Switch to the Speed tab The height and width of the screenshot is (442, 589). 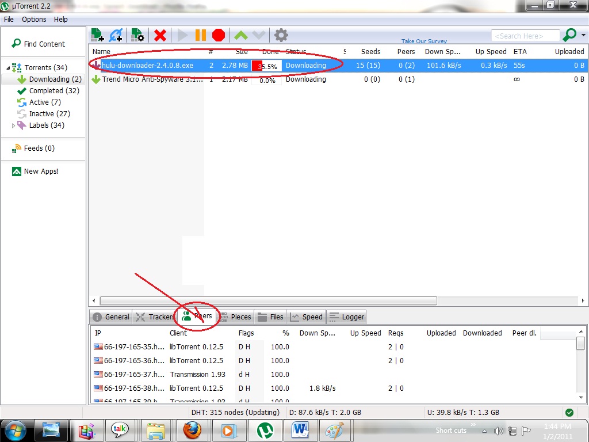(307, 317)
